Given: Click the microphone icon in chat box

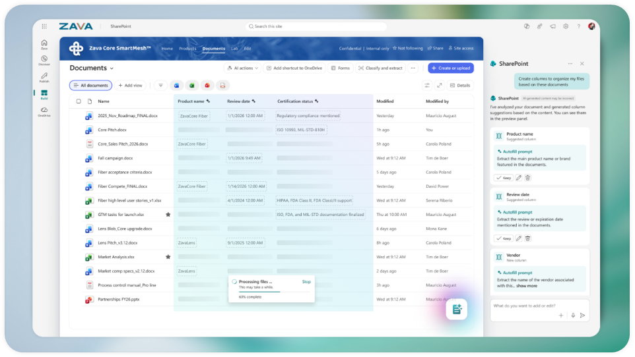Looking at the screenshot, I should coord(573,316).
